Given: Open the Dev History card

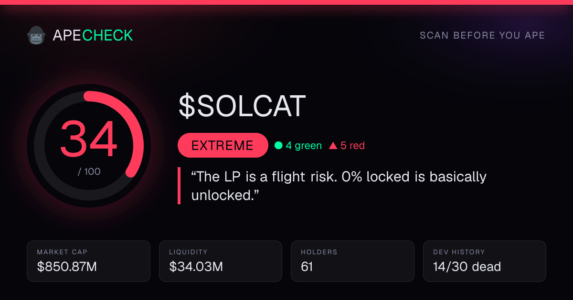Looking at the screenshot, I should tap(485, 261).
